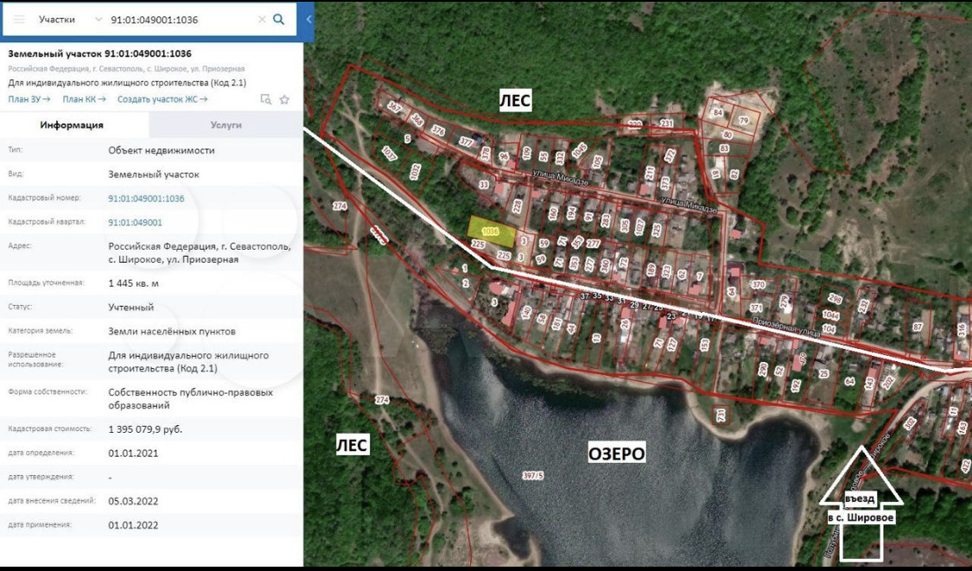Image resolution: width=972 pixels, height=571 pixels.
Task: Click parcel 397/5 label on lake
Action: coord(532,475)
